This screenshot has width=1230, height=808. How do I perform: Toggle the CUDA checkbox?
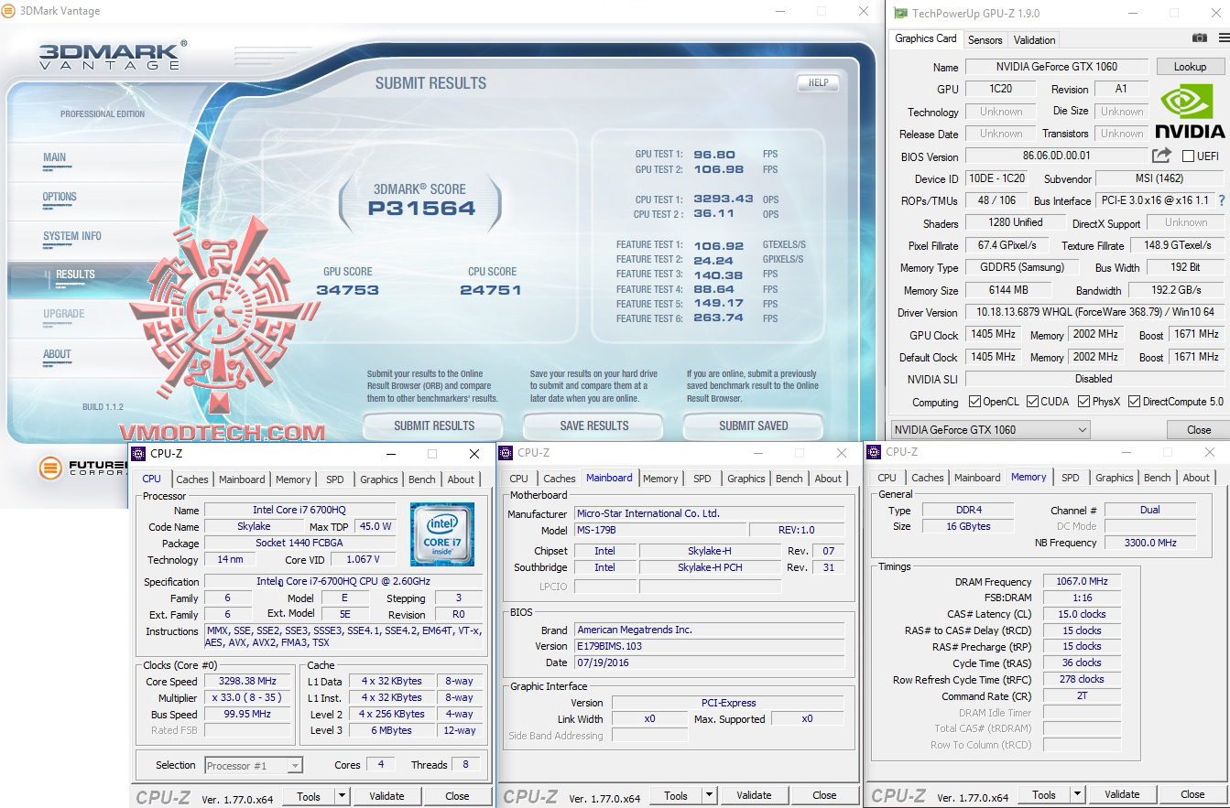[x=1032, y=402]
